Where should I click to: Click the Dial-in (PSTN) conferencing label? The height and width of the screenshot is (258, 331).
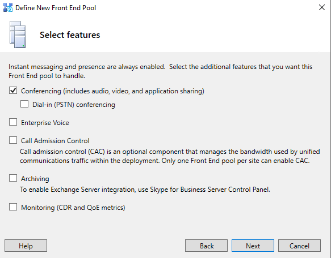74,105
